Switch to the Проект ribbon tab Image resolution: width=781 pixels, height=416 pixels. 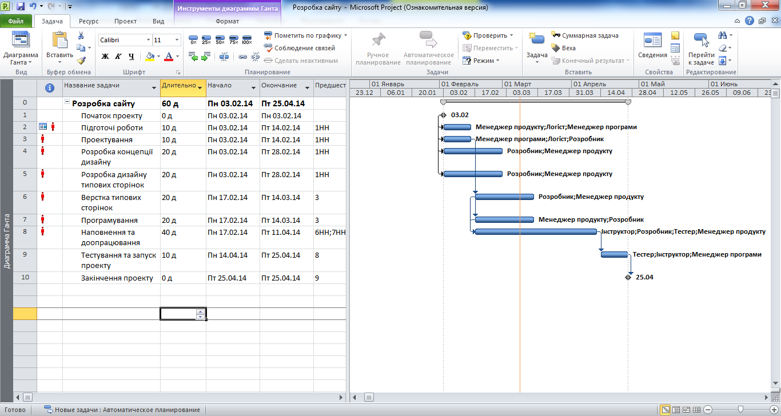(x=125, y=21)
